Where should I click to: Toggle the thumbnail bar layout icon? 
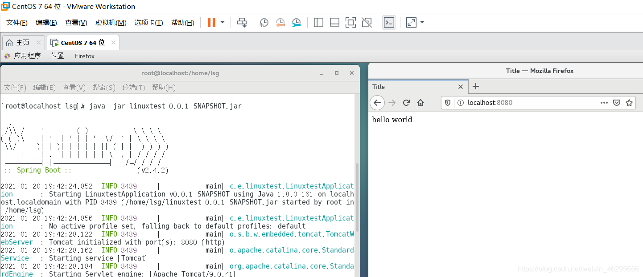tap(334, 22)
